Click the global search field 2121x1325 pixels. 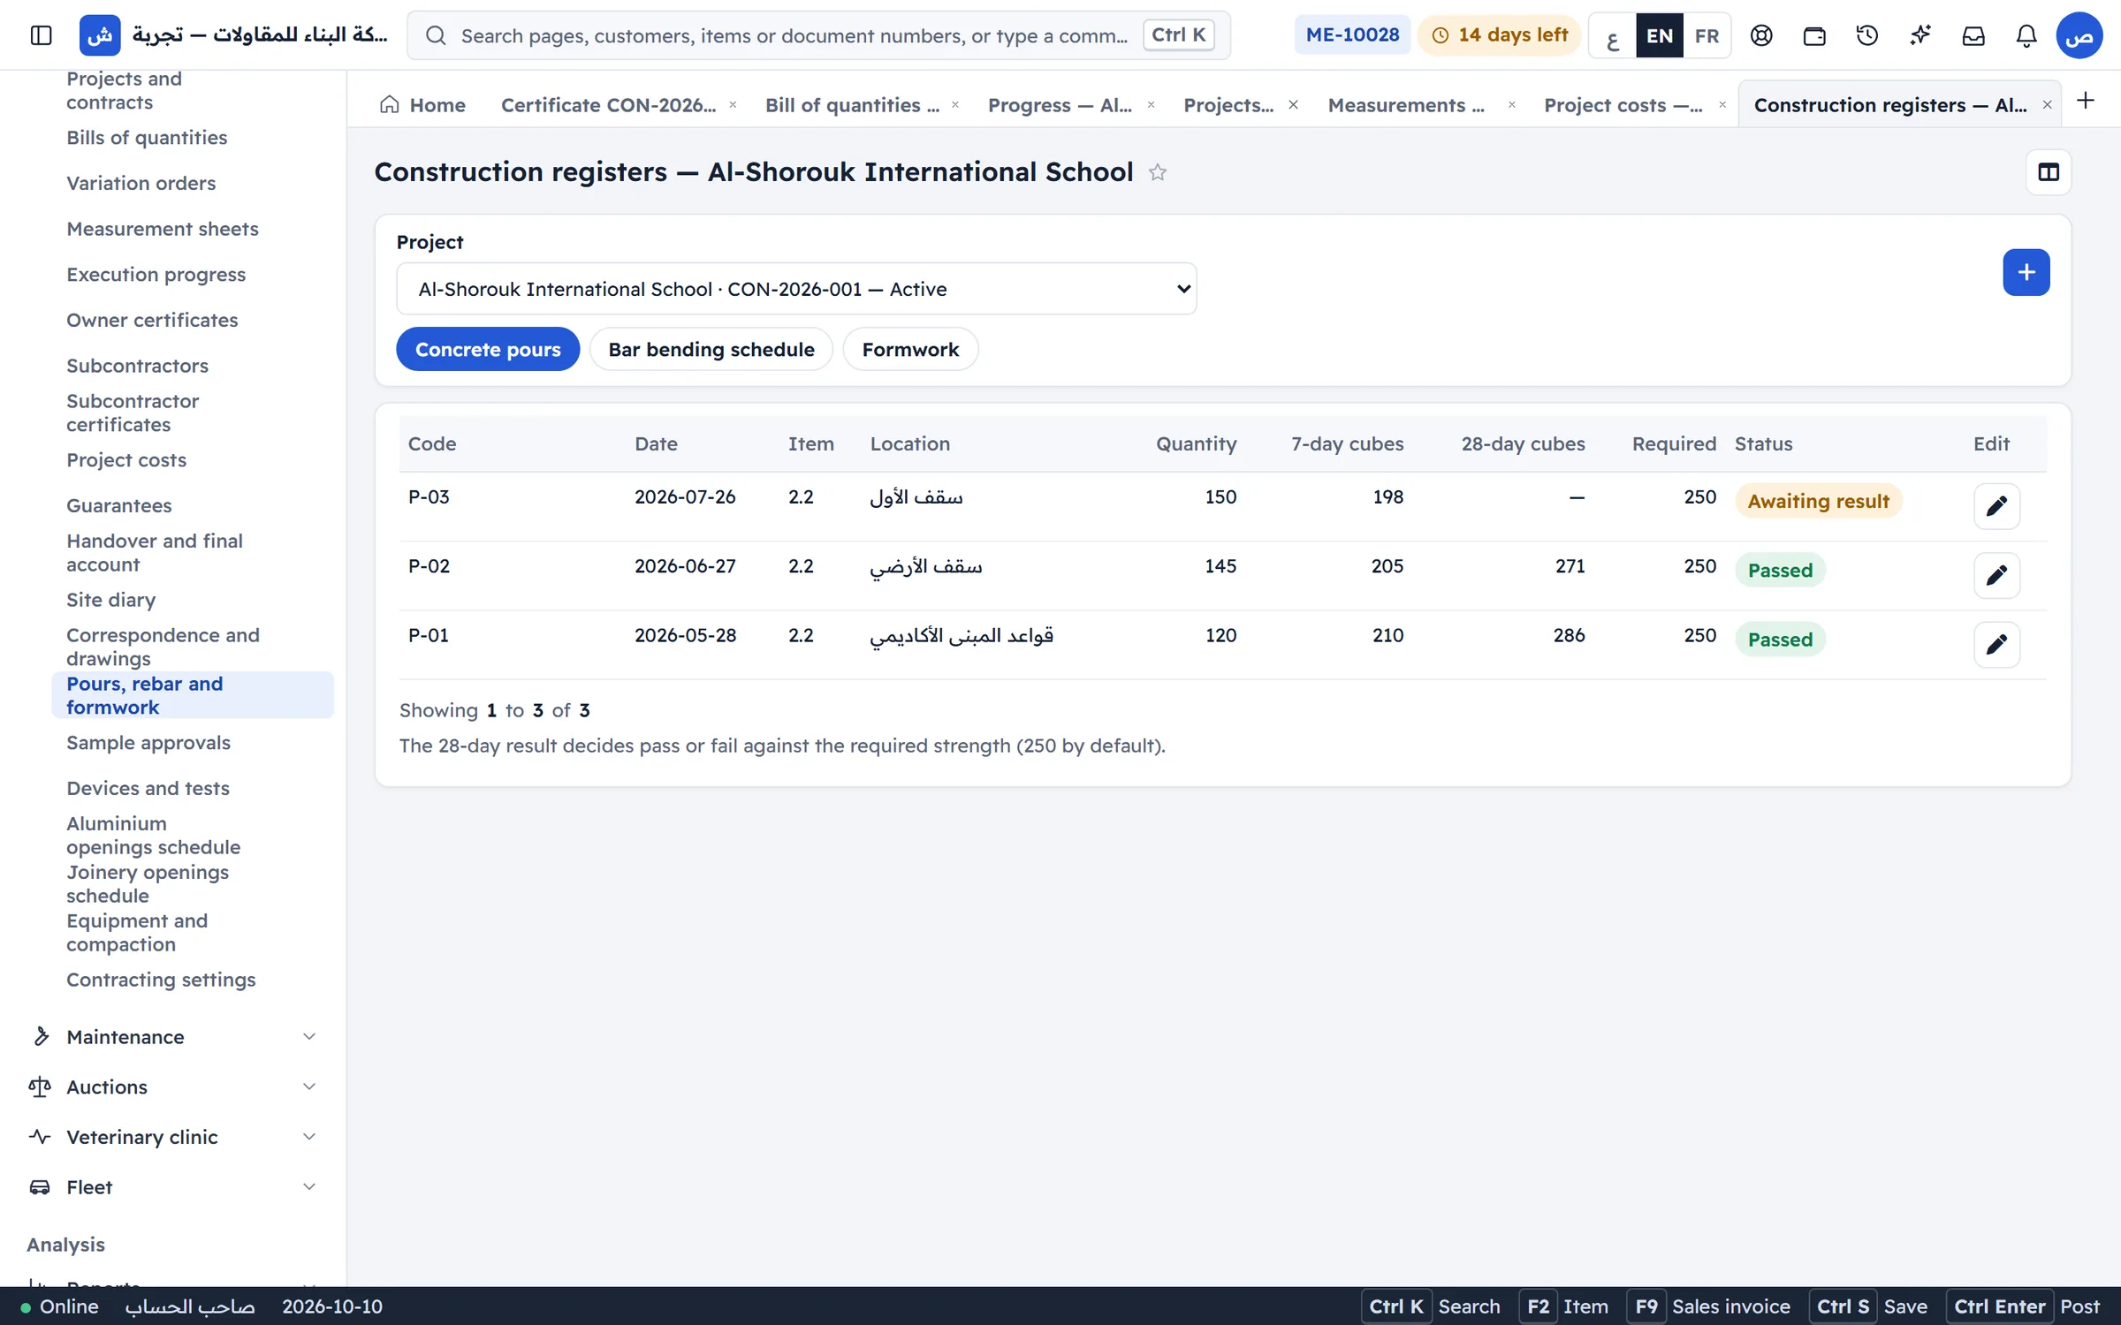(x=818, y=35)
